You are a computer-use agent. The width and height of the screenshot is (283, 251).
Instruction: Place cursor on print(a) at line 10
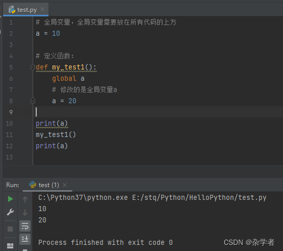[x=52, y=123]
